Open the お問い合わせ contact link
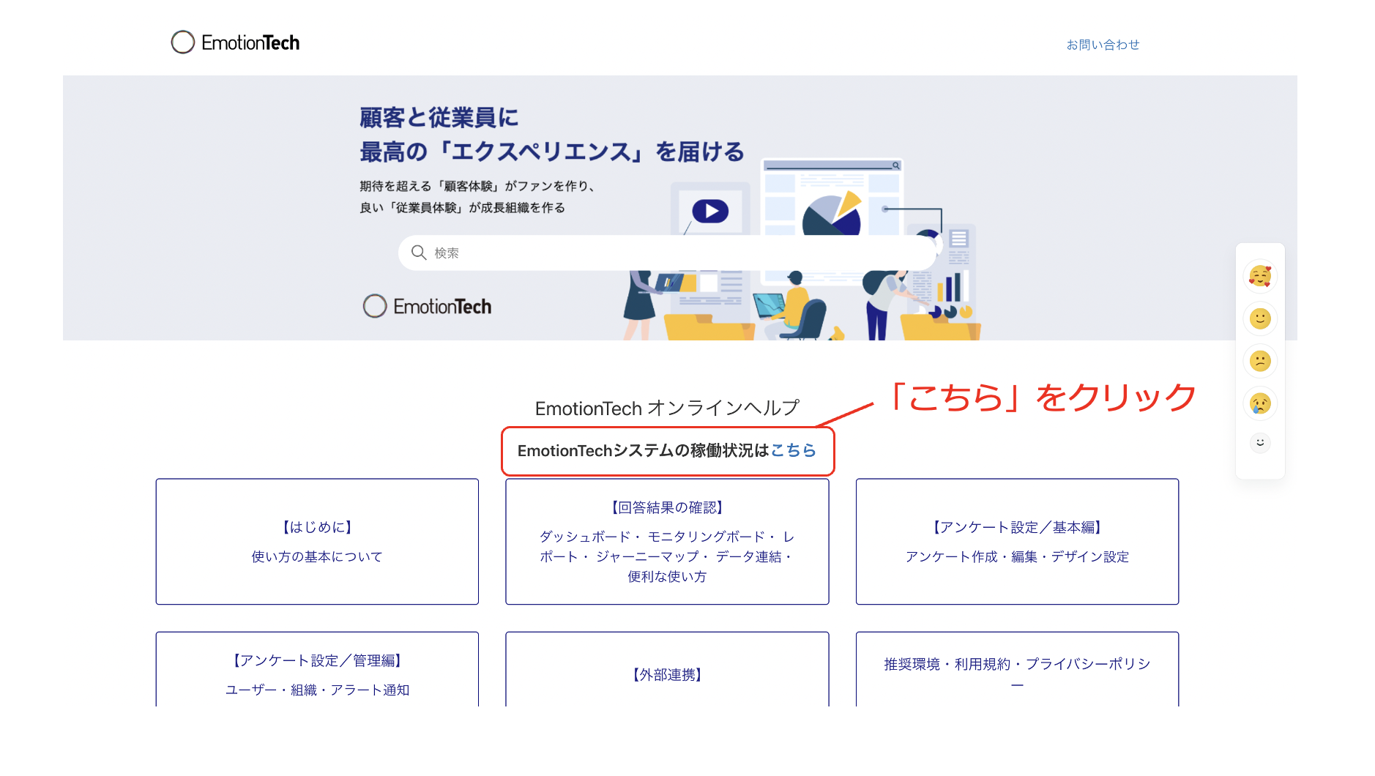Viewport: 1375px width, 776px height. [x=1103, y=45]
